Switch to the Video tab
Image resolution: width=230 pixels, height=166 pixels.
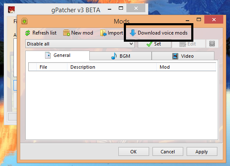183,56
